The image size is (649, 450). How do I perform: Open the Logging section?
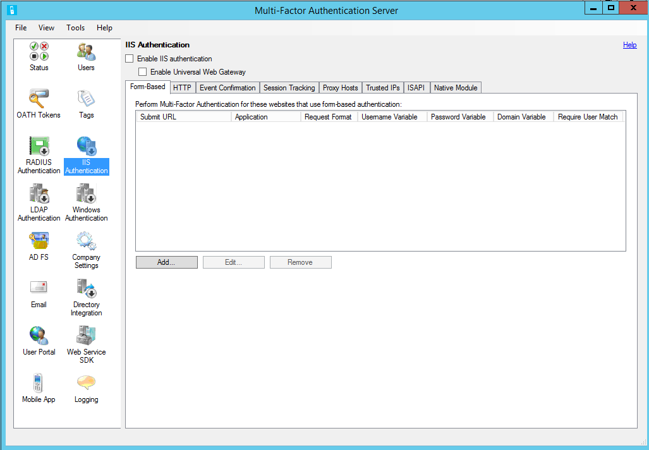tap(86, 388)
